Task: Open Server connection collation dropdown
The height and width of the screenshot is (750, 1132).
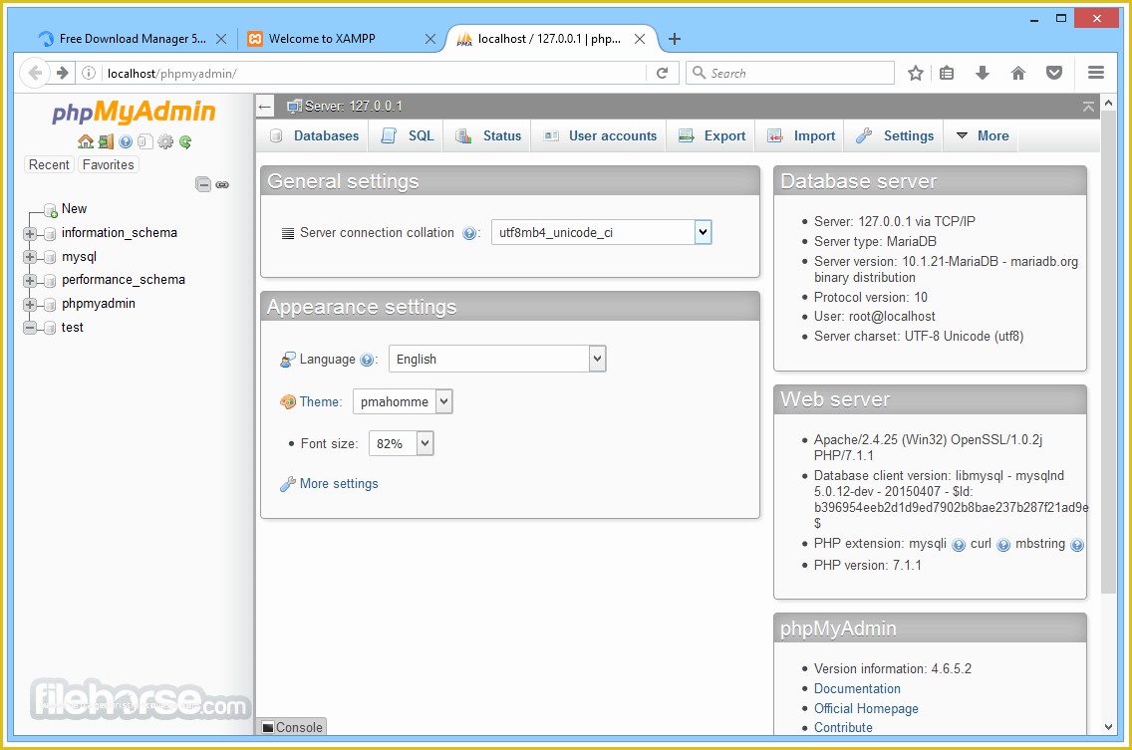Action: click(x=602, y=232)
